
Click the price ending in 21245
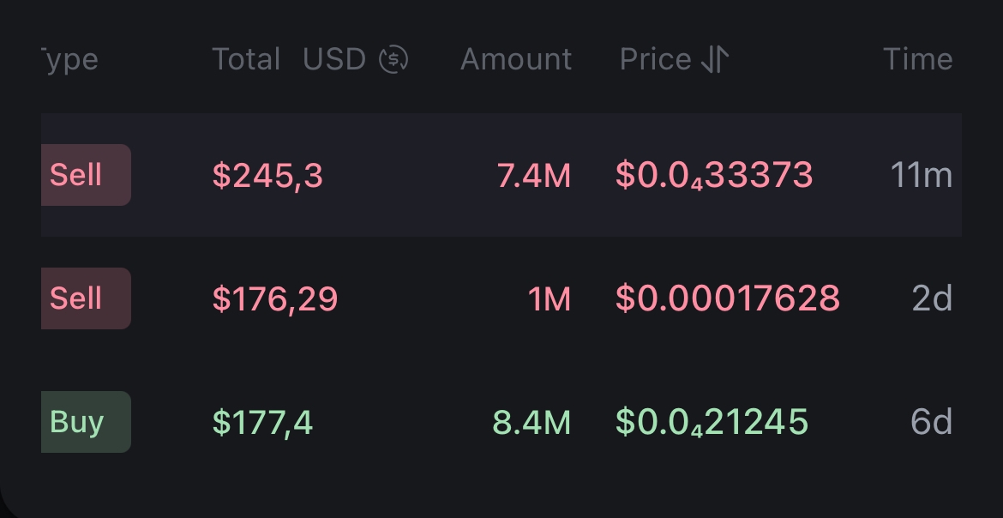pos(712,423)
